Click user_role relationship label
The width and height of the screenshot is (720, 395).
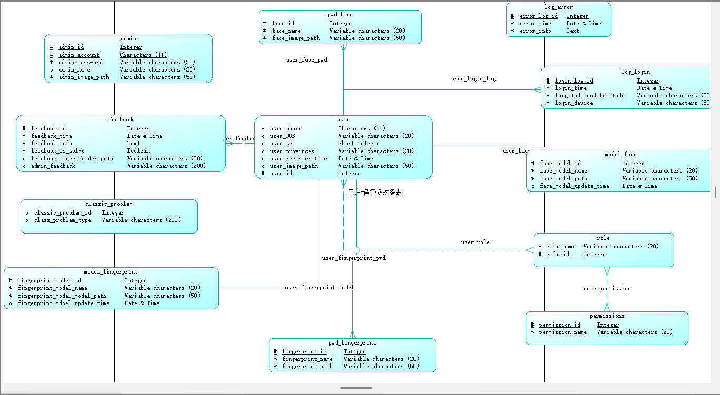pyautogui.click(x=476, y=242)
